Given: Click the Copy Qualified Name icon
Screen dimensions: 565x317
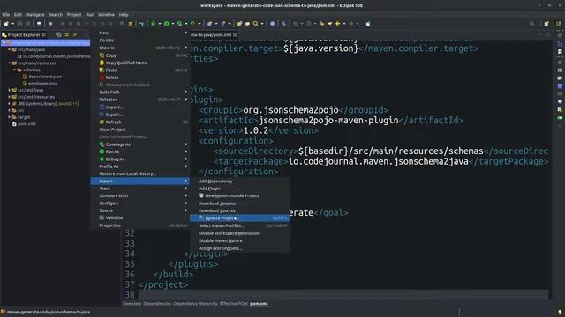Looking at the screenshot, I should 102,63.
